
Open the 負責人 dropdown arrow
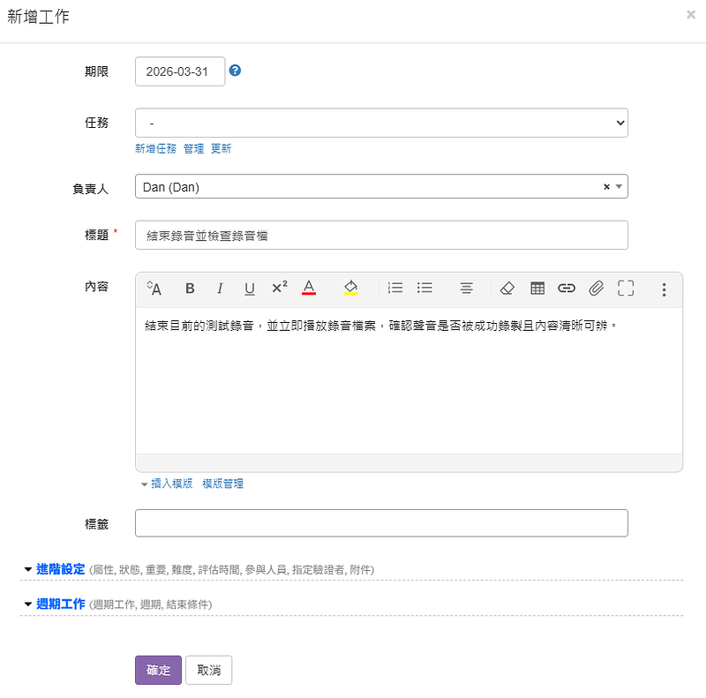(x=620, y=187)
